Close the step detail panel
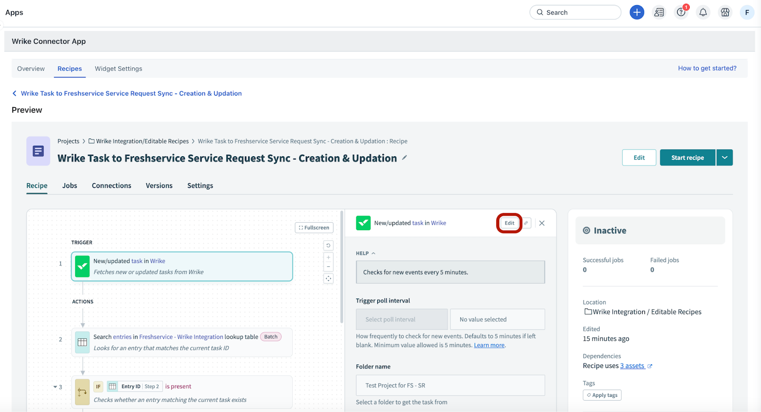This screenshot has width=761, height=412. coord(542,223)
